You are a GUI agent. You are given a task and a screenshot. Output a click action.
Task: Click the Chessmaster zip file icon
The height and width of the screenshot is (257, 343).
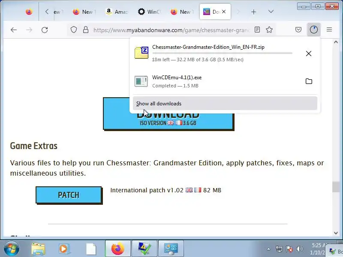141,52
